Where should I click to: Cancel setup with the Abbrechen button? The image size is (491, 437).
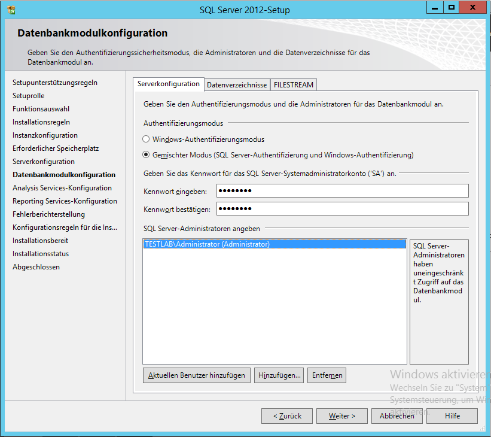(x=397, y=416)
